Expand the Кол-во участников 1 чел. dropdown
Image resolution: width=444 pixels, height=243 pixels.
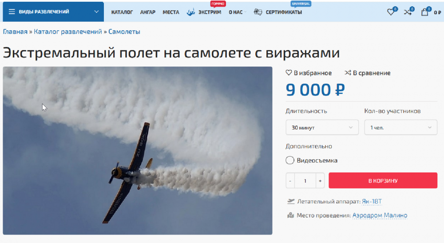pyautogui.click(x=400, y=128)
